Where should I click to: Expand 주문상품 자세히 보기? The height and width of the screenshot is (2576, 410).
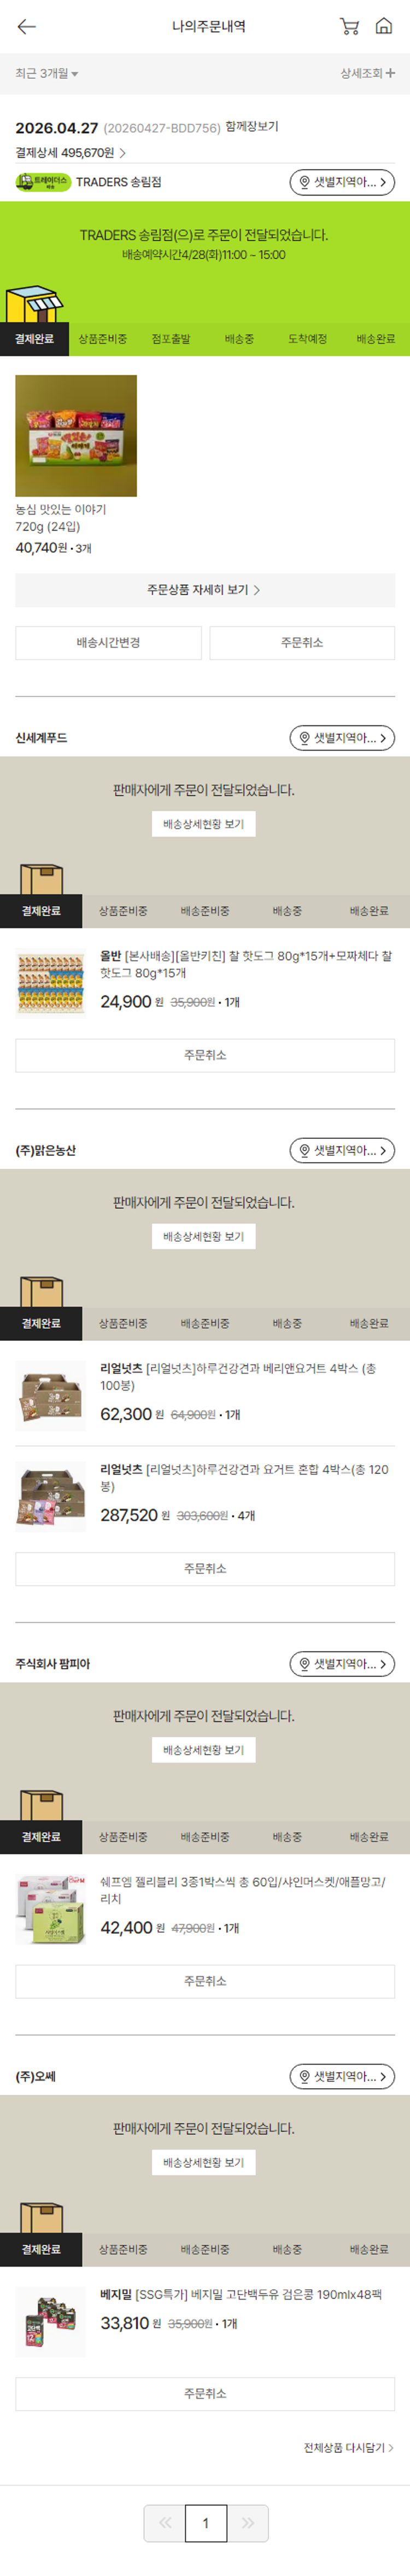[204, 590]
